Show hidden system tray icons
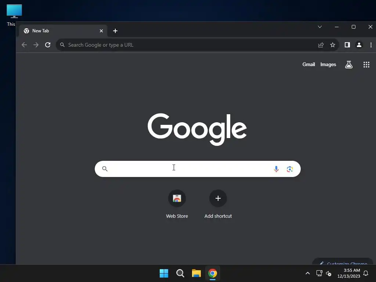 (308, 273)
